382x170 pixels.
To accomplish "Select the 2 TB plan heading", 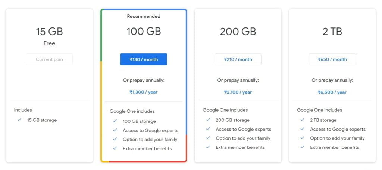I will point(332,32).
